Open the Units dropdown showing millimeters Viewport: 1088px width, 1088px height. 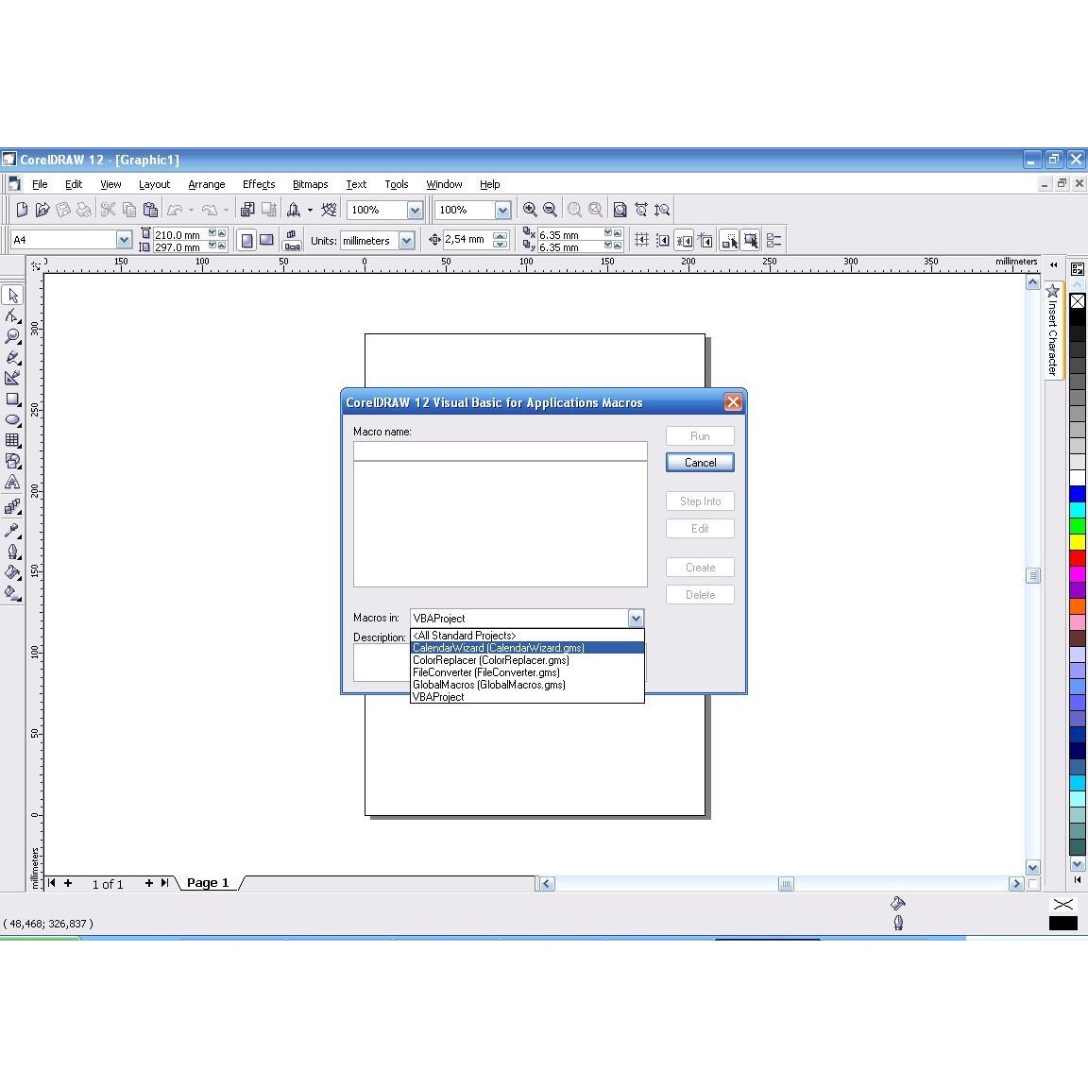pyautogui.click(x=406, y=240)
